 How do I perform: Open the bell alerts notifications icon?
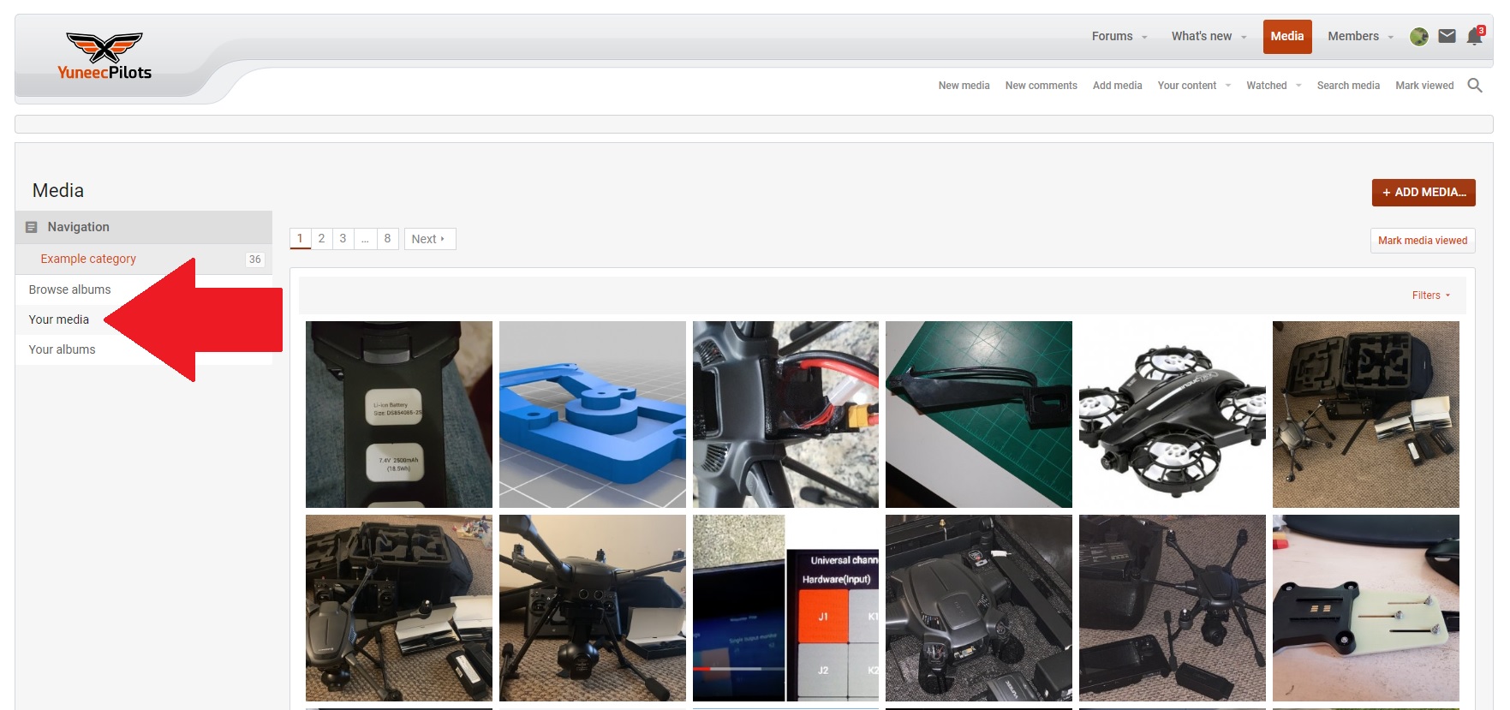coord(1474,36)
